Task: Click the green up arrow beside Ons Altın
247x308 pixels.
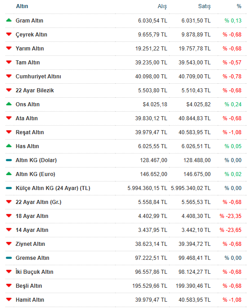Action: pyautogui.click(x=9, y=104)
